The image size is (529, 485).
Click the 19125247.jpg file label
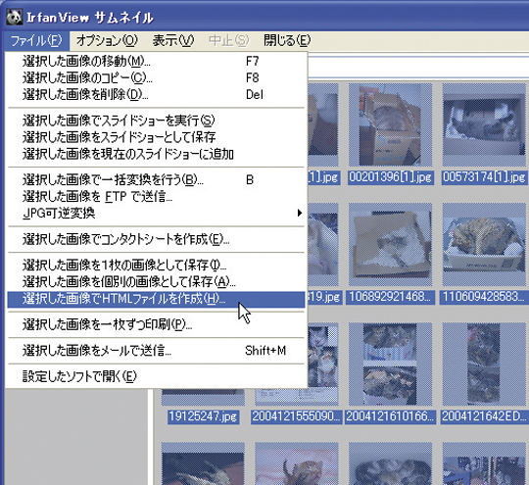coord(203,416)
